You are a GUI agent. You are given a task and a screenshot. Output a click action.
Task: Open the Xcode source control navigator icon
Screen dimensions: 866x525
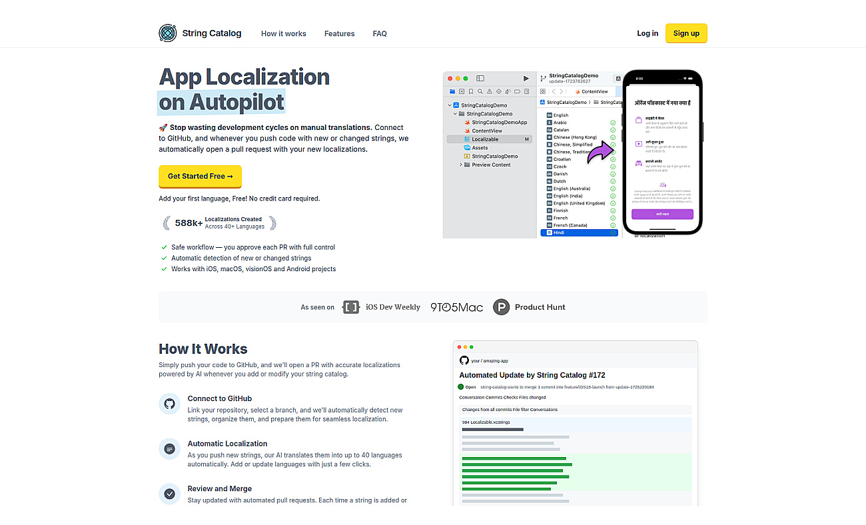click(462, 91)
